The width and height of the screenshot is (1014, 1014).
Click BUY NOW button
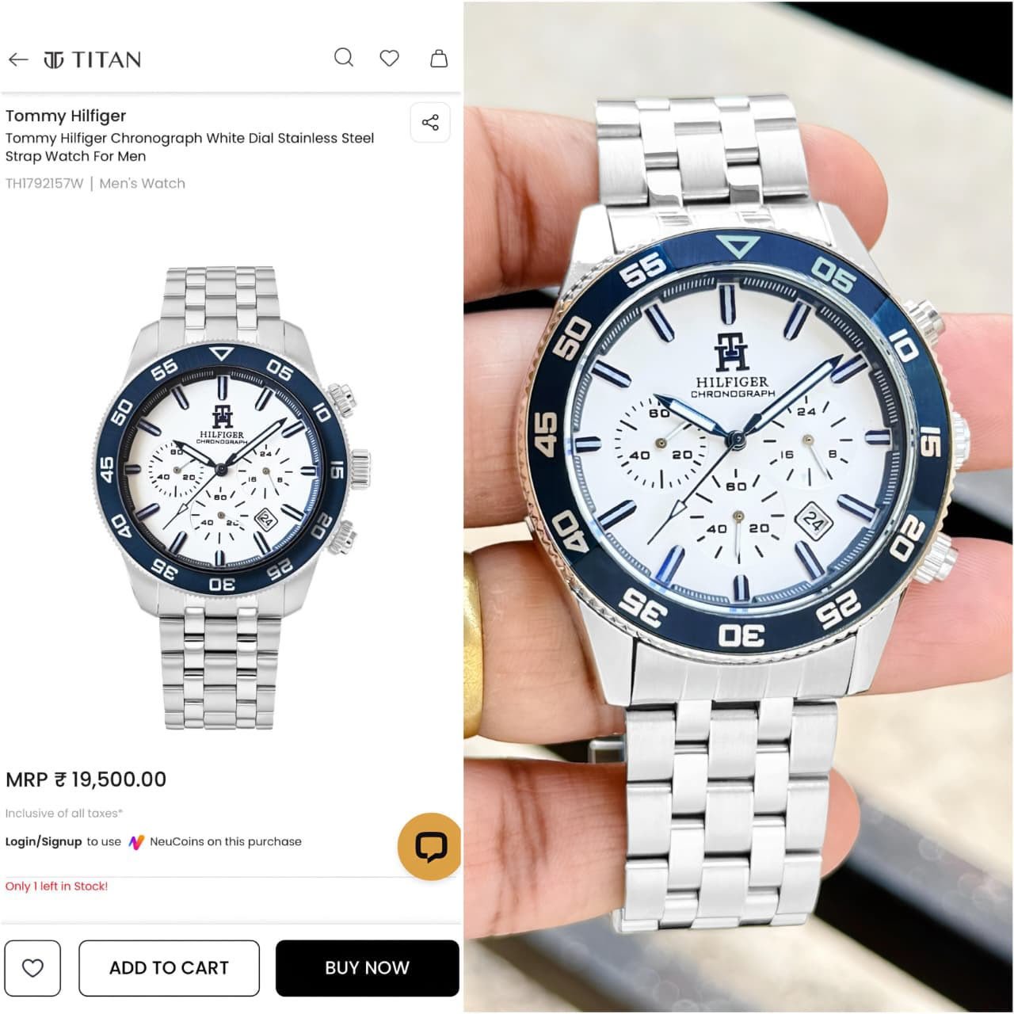[x=367, y=968]
